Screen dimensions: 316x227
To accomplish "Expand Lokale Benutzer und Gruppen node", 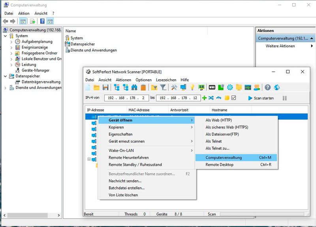I will [11, 59].
